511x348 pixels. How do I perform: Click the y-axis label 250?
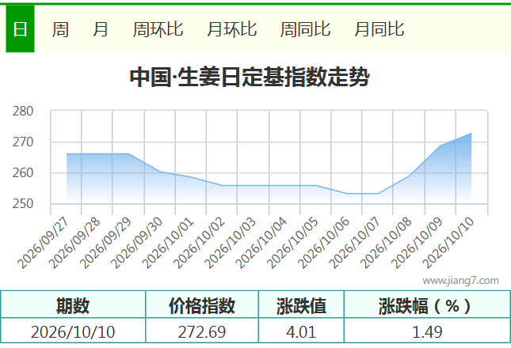23,204
